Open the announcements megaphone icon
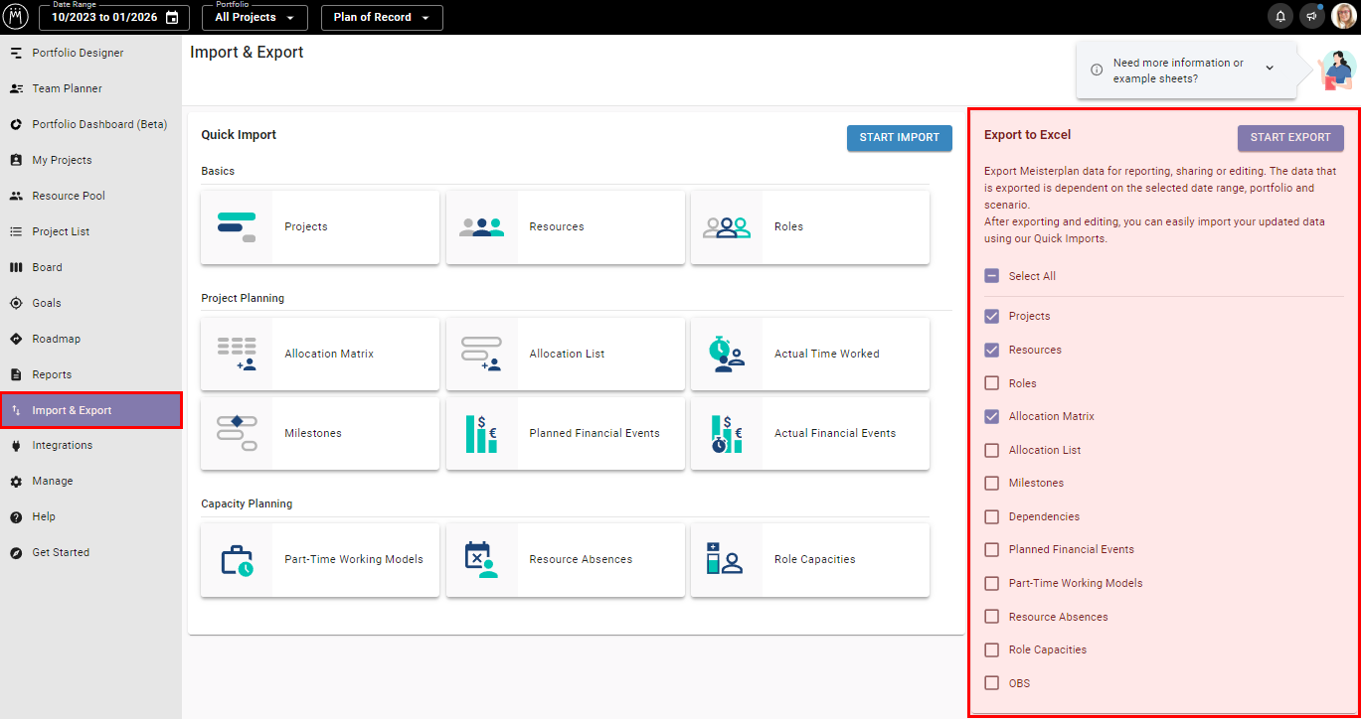Viewport: 1361px width, 719px height. coord(1311,17)
